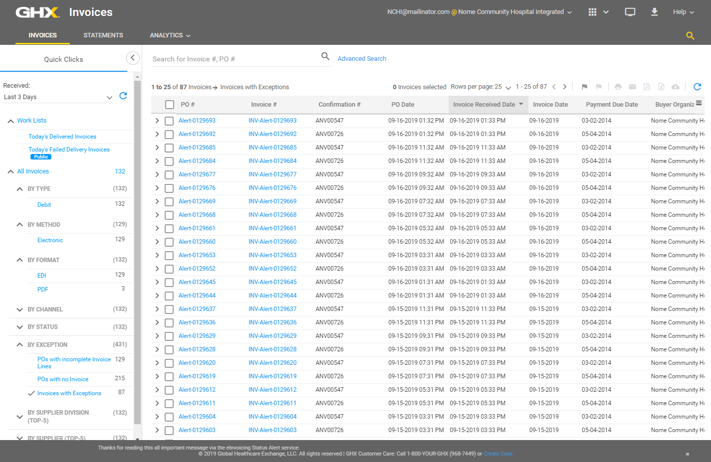The image size is (711, 462).
Task: Click the download arrow icon in header
Action: pos(654,12)
